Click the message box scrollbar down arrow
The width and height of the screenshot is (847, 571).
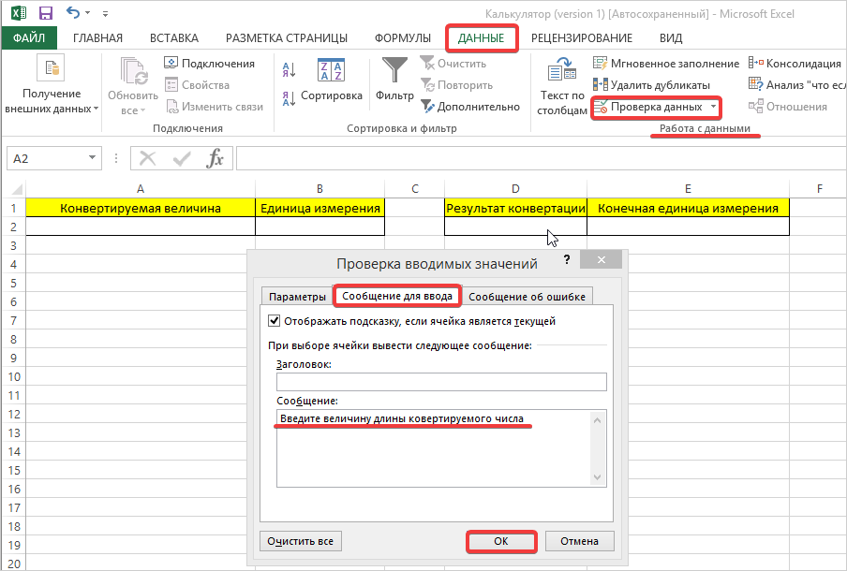click(598, 478)
